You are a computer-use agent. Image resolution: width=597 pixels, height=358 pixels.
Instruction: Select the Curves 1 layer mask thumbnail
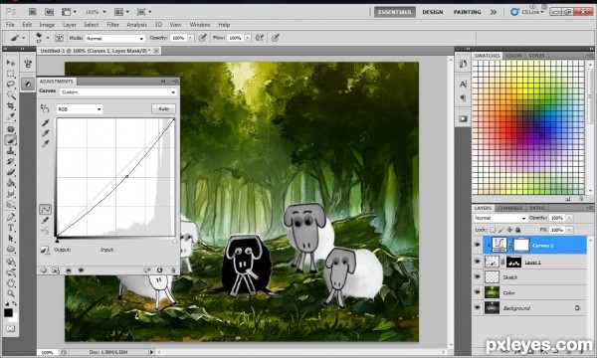pyautogui.click(x=521, y=245)
